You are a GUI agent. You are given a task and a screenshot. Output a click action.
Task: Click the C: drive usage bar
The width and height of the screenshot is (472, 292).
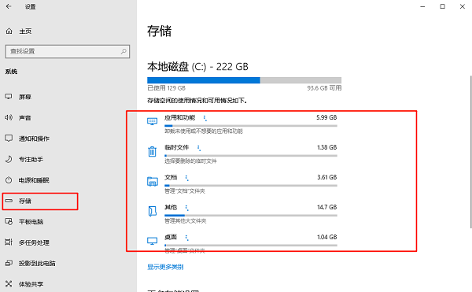pyautogui.click(x=244, y=80)
